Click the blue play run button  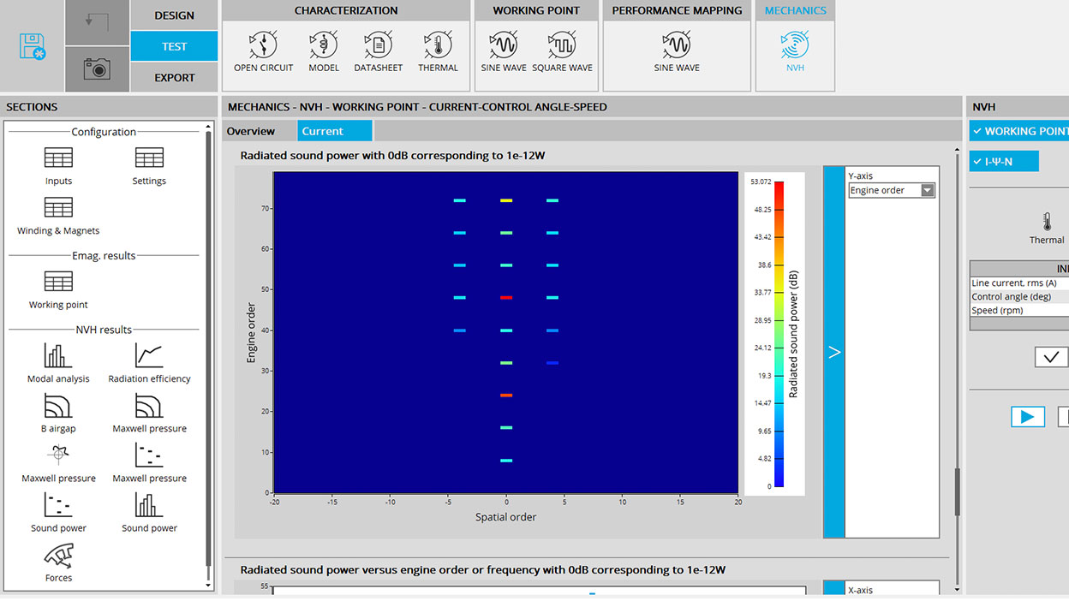click(1027, 417)
